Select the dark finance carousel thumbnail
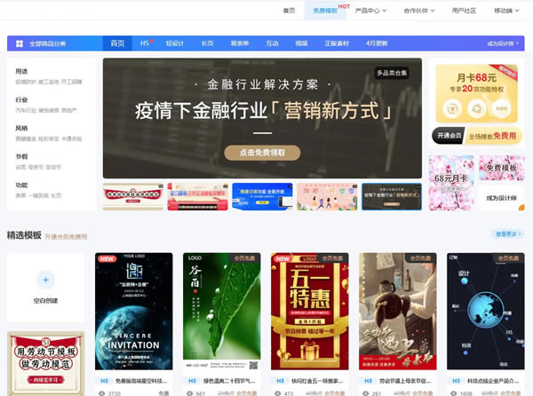 (392, 196)
